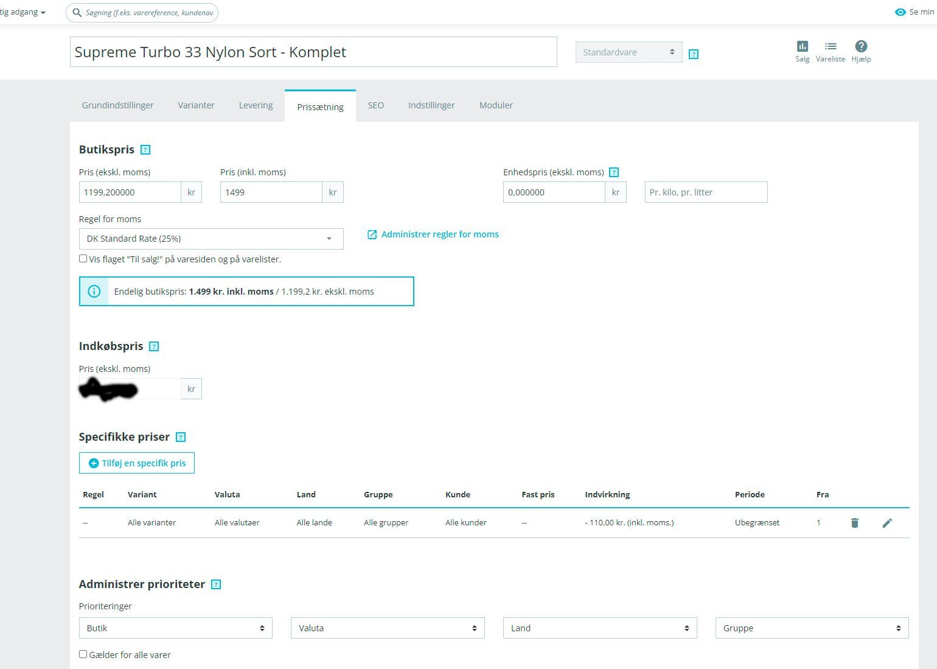
Task: Delete the specific price with trash icon
Action: 854,523
